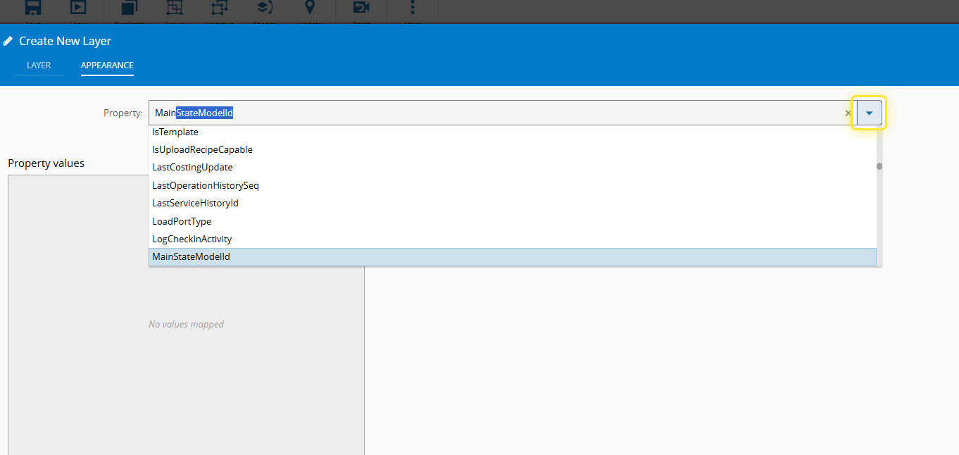Image resolution: width=959 pixels, height=455 pixels.
Task: Click the layers Change icon in toolbar
Action: (264, 7)
